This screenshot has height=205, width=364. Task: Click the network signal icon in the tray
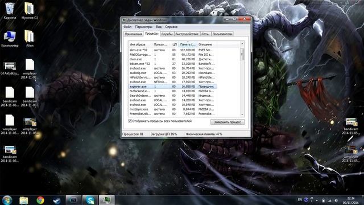click(329, 200)
